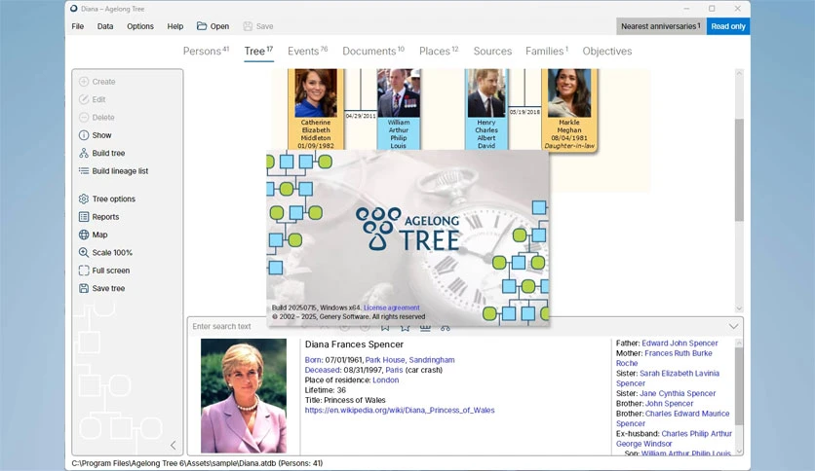Click the Agelong Tree splash screen logo
The image size is (815, 471).
[407, 229]
